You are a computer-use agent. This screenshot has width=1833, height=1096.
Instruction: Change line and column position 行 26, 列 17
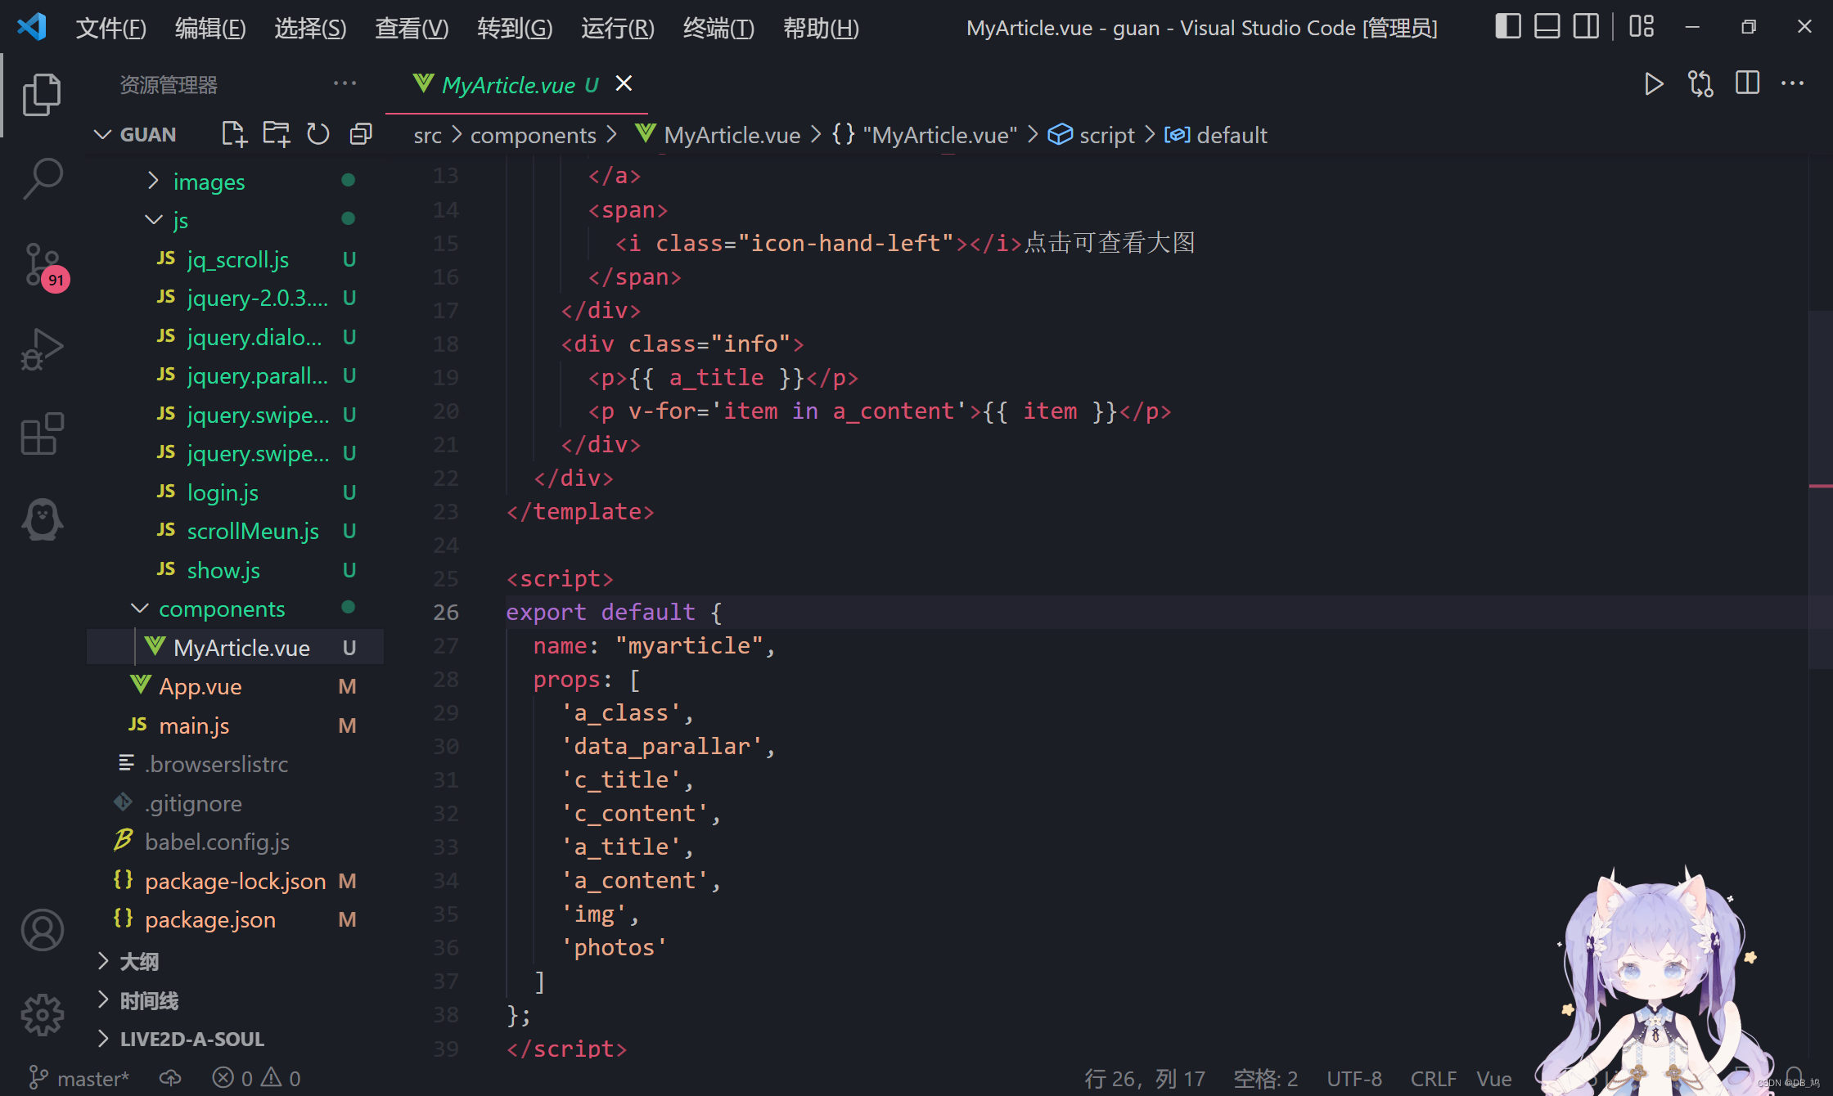tap(1145, 1078)
